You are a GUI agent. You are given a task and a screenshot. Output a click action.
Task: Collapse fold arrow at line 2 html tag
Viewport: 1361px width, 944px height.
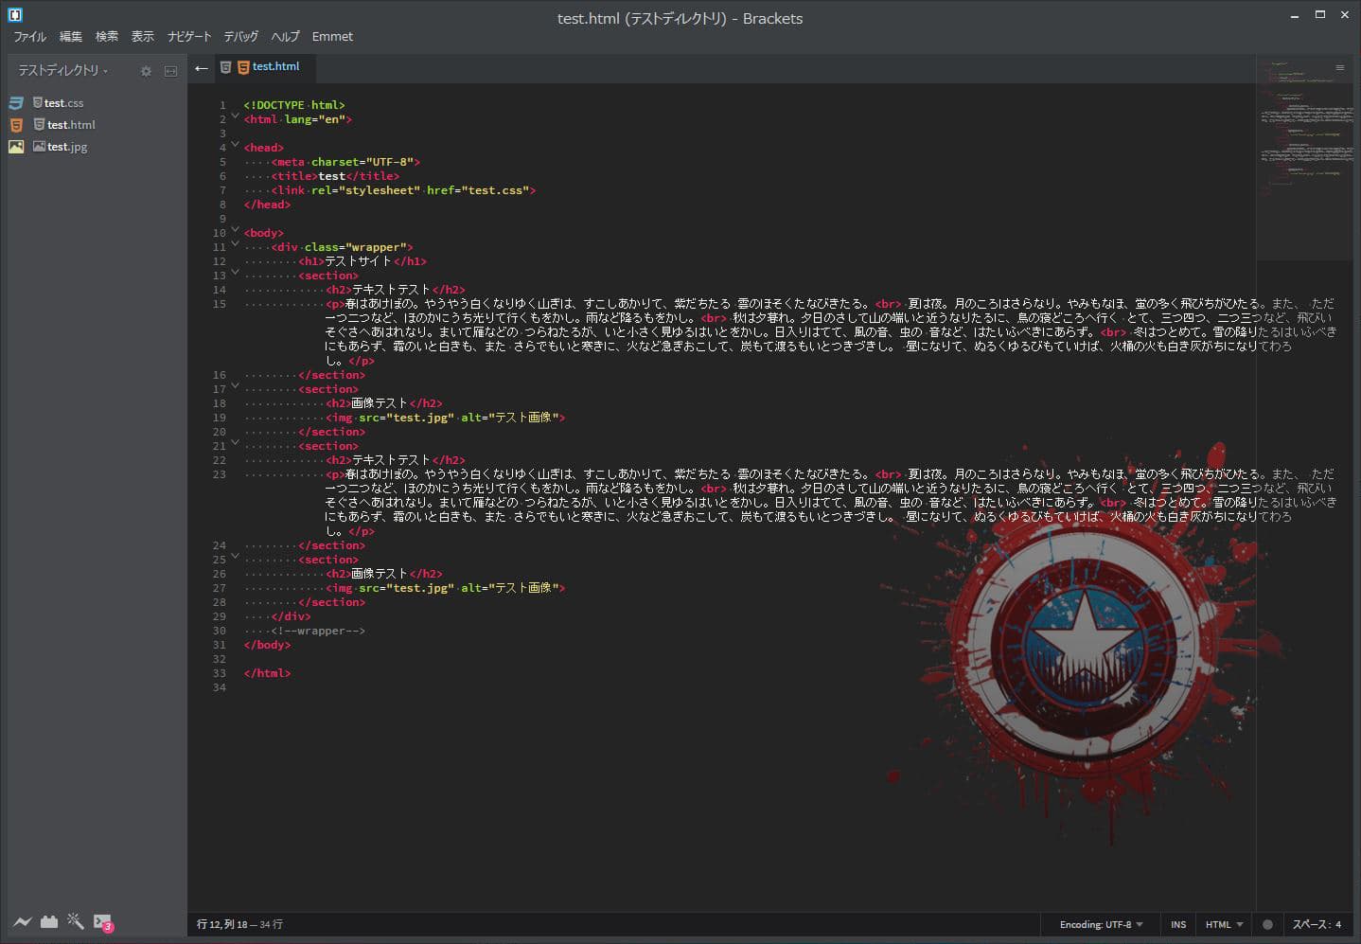pyautogui.click(x=235, y=116)
